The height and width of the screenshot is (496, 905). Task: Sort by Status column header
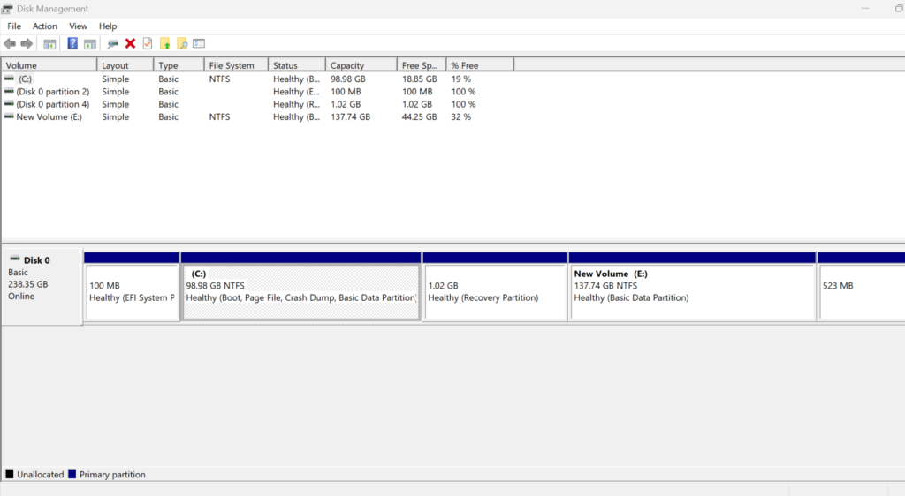pyautogui.click(x=297, y=65)
